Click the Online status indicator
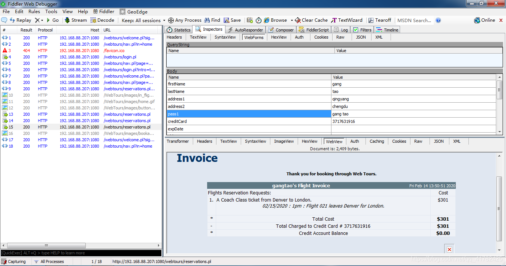506x266 pixels. [x=485, y=20]
